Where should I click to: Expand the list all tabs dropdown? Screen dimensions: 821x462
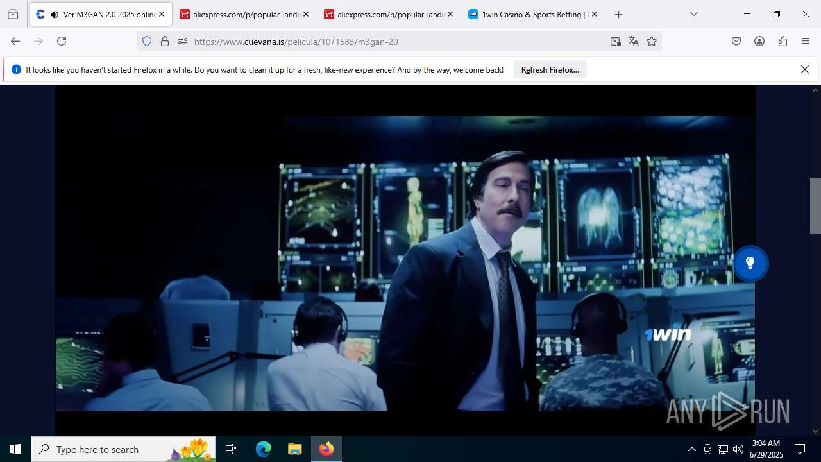point(693,14)
